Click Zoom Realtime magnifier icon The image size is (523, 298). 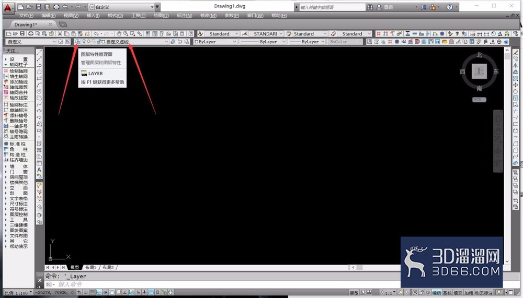126,33
